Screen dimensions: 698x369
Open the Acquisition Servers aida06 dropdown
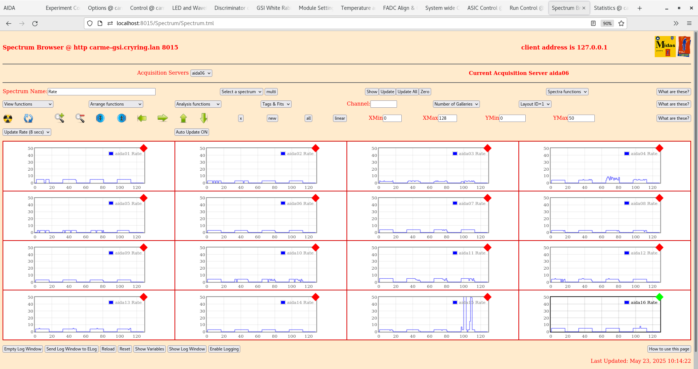pos(201,73)
